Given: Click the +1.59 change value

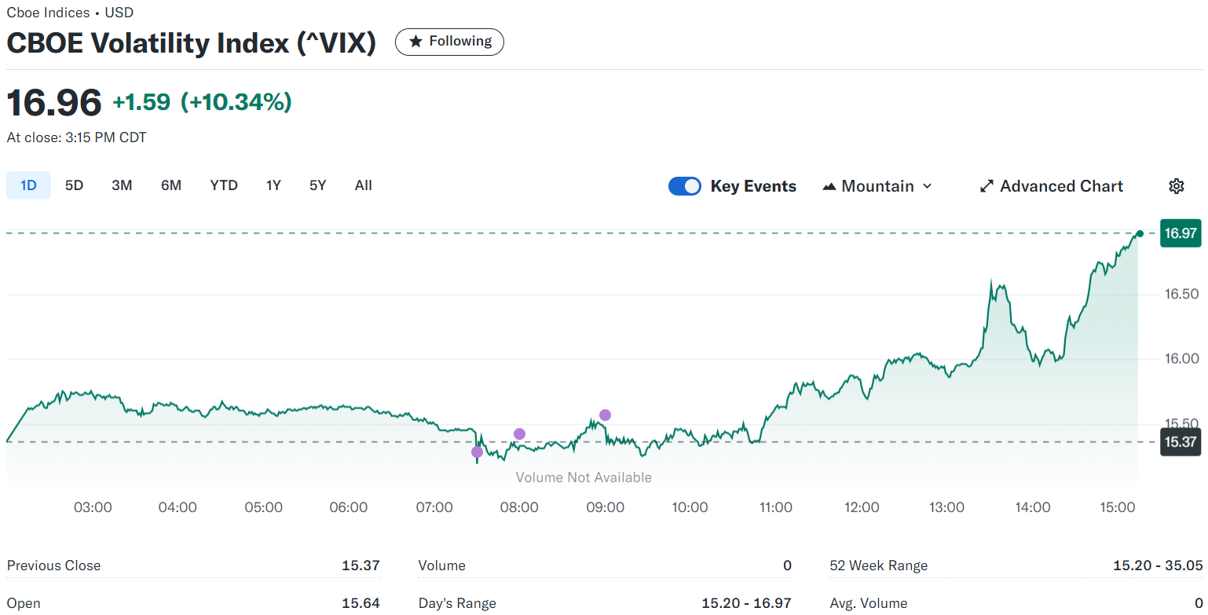Looking at the screenshot, I should click(141, 102).
